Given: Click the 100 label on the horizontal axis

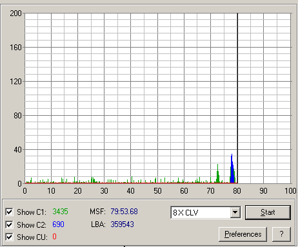Looking at the screenshot, I should pyautogui.click(x=290, y=190).
